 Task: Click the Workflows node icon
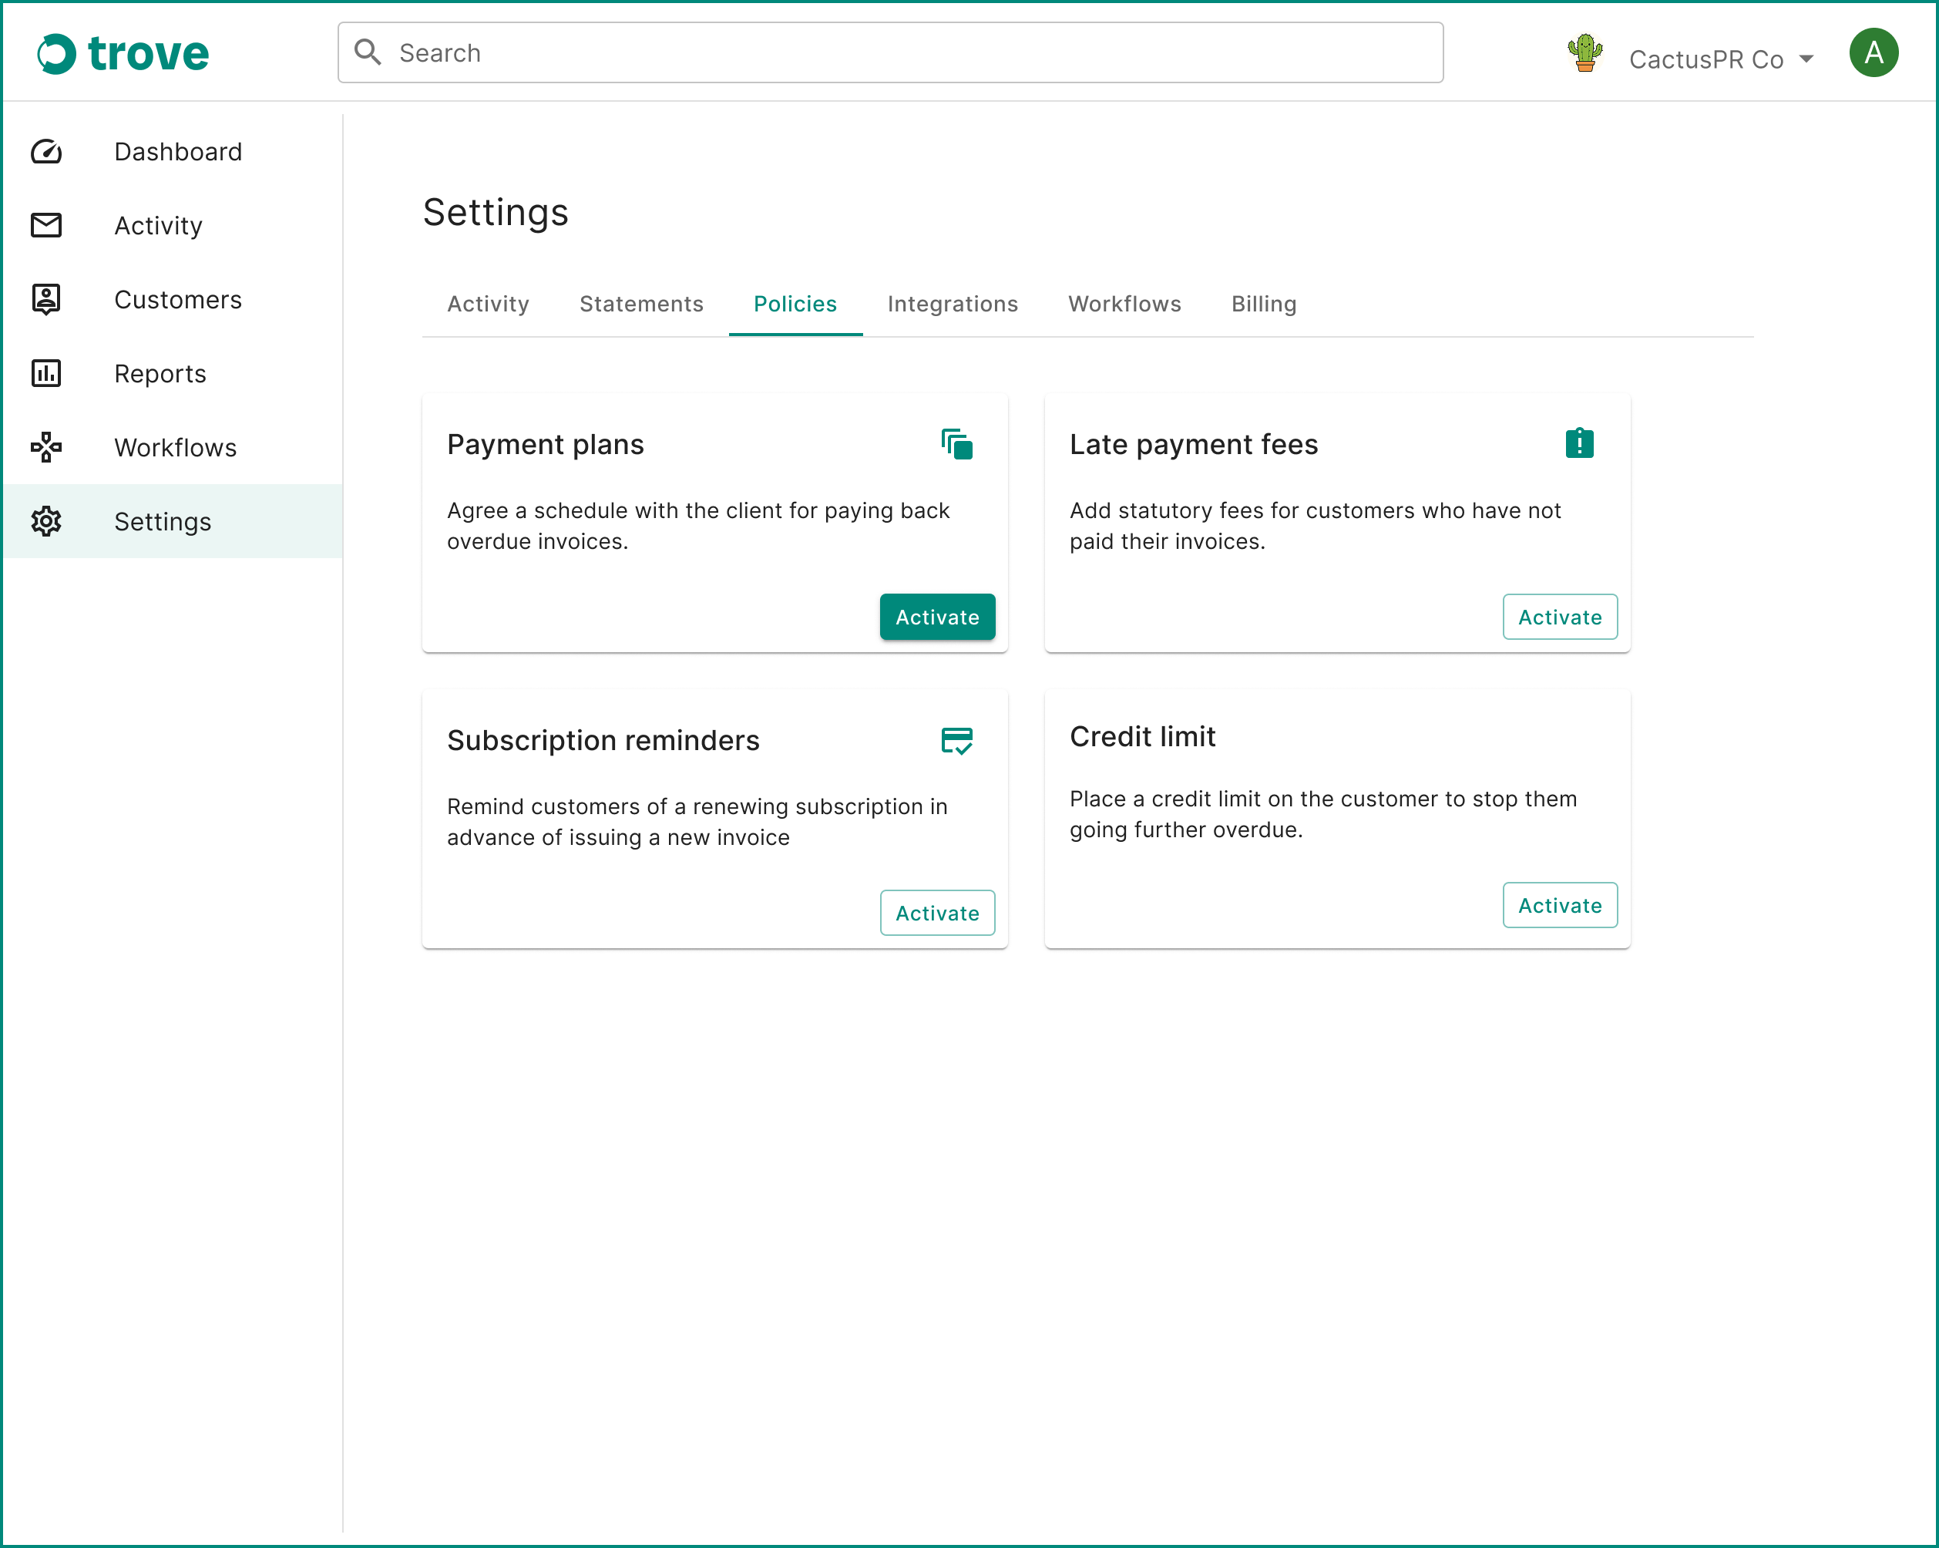[x=46, y=447]
